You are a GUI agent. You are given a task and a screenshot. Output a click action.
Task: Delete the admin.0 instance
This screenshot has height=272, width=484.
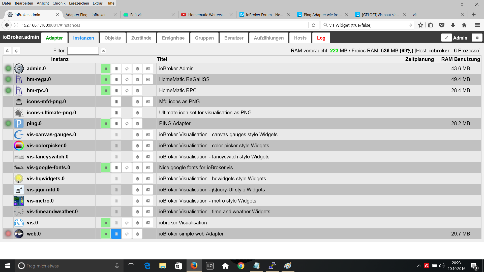137,69
